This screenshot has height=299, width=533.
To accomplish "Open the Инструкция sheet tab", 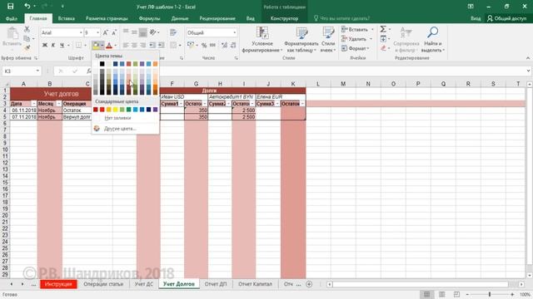I will [58, 284].
